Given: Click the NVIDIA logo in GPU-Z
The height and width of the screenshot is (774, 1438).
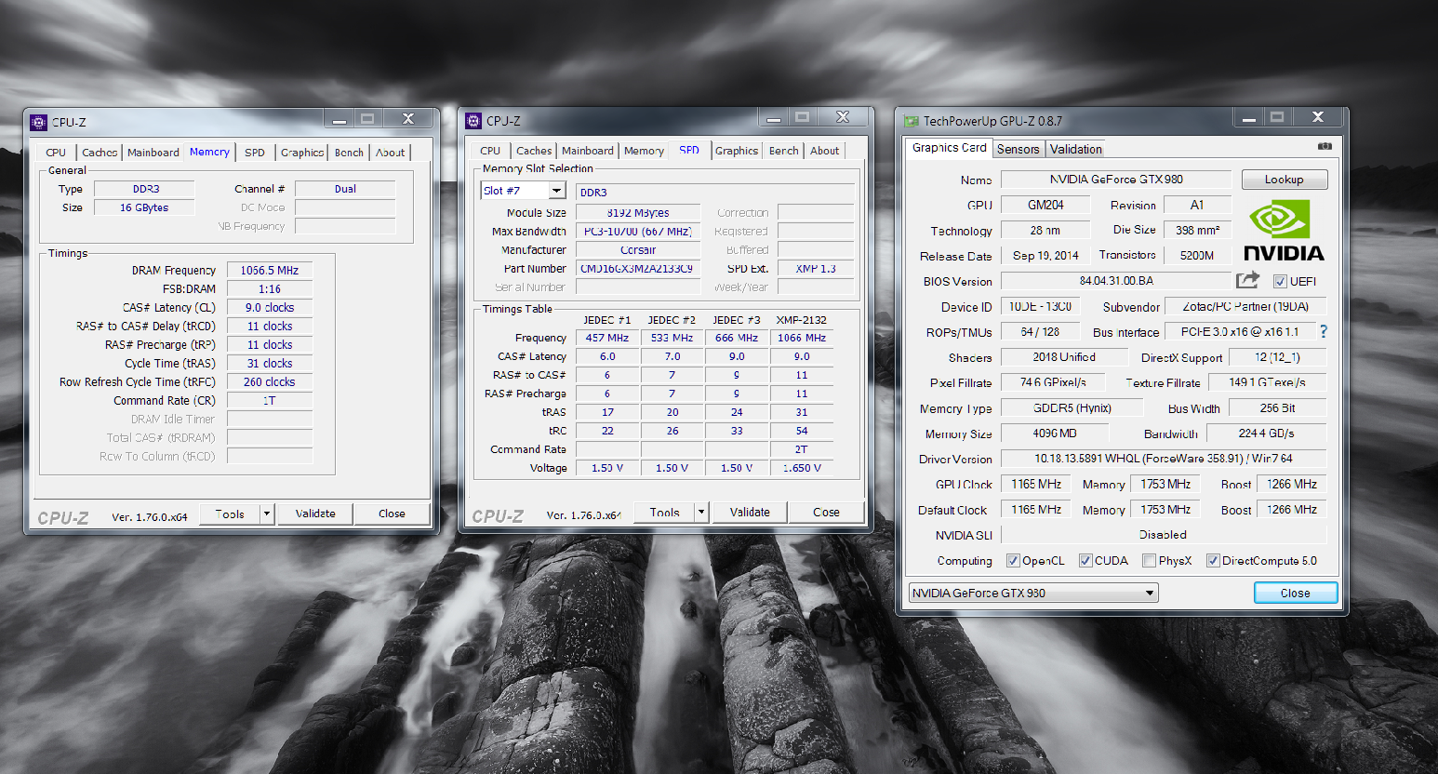Looking at the screenshot, I should tap(1284, 230).
